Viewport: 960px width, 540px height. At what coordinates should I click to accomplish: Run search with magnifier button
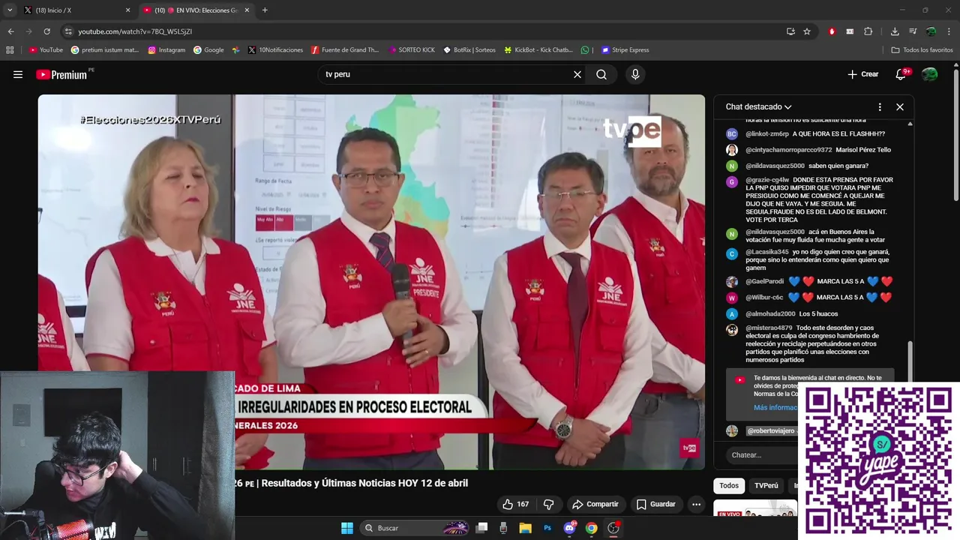tap(601, 74)
